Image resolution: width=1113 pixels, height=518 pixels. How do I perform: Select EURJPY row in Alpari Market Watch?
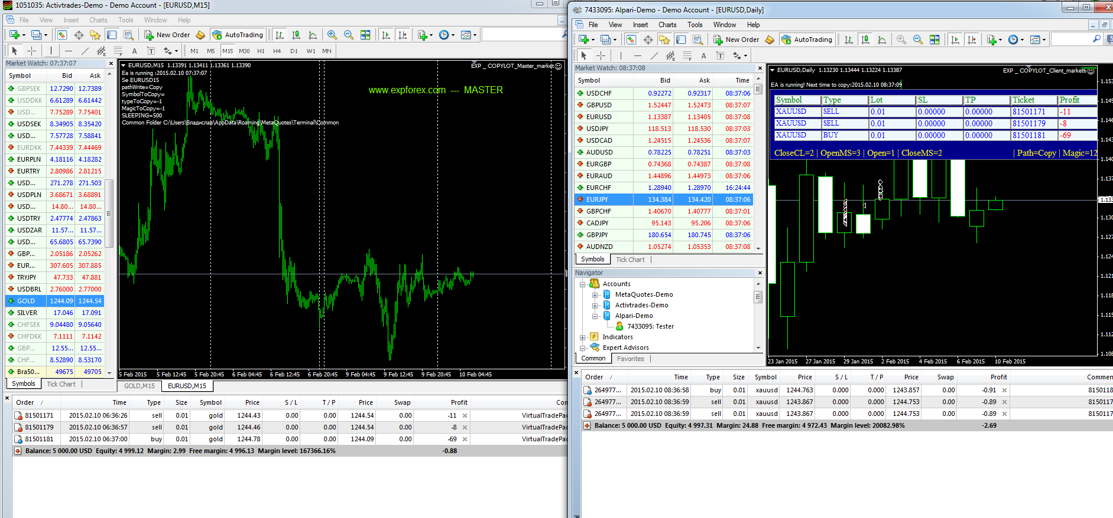pyautogui.click(x=597, y=199)
